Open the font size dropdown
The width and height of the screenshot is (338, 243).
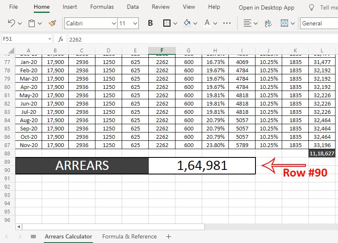click(x=135, y=24)
